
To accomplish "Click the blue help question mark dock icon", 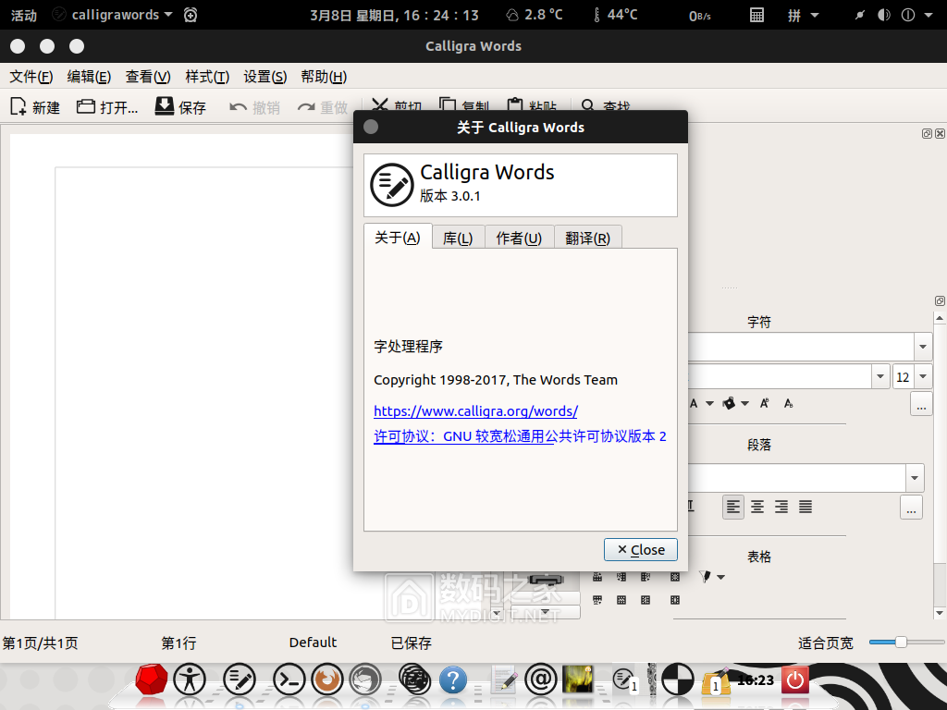I will [452, 680].
